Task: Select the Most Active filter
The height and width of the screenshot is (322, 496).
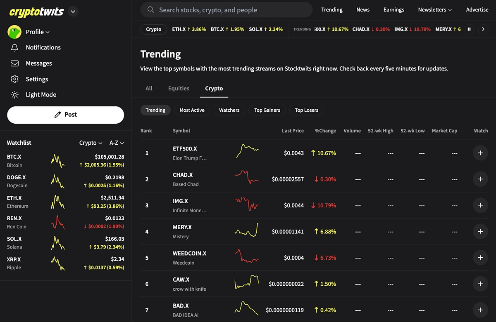Action: pos(192,110)
